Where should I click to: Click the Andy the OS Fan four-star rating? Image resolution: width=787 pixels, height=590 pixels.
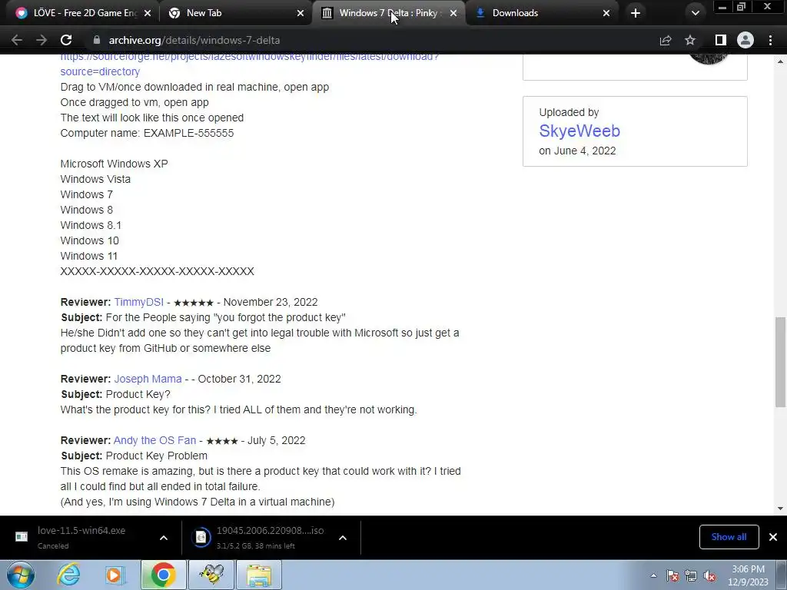point(222,441)
